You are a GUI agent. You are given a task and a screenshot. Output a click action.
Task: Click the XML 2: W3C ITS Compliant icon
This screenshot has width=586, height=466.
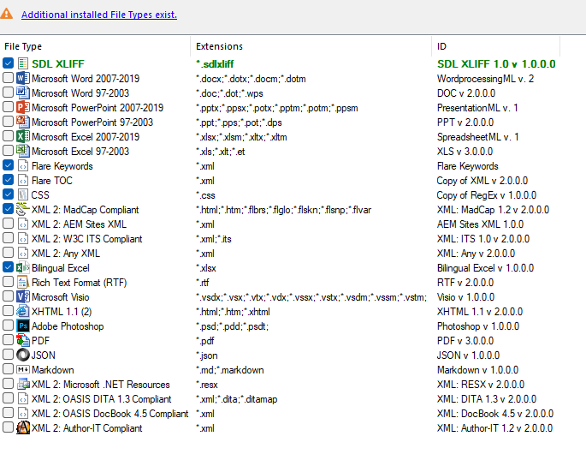tap(23, 238)
